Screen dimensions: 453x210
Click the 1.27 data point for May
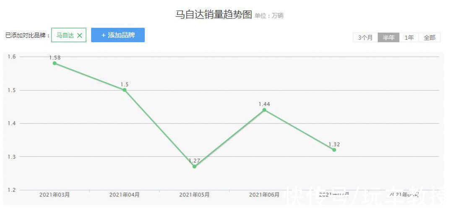pos(195,166)
